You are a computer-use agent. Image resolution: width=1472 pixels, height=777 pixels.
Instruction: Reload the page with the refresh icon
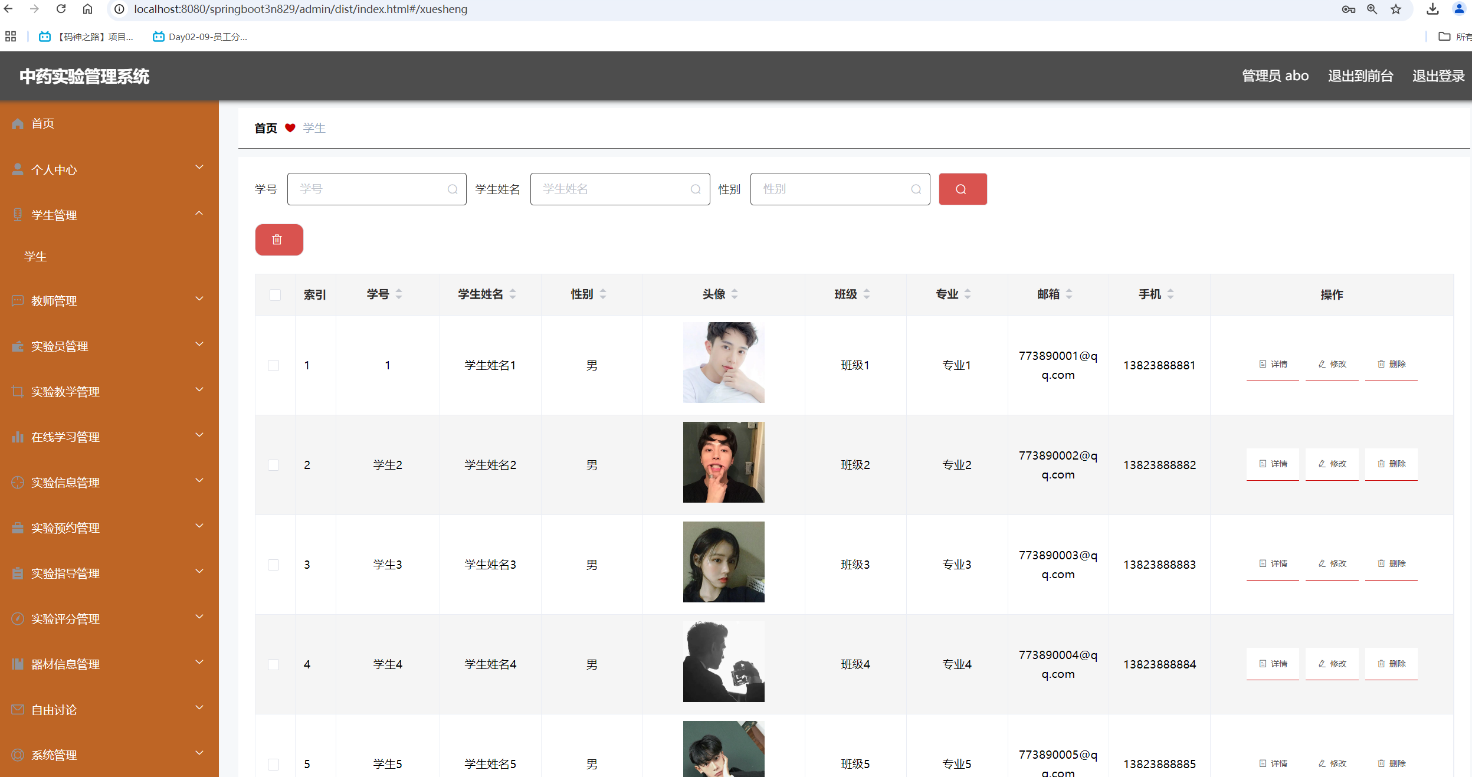(x=61, y=9)
